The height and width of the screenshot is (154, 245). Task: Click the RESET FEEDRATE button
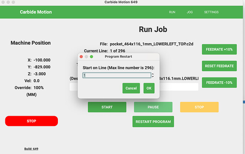(219, 66)
